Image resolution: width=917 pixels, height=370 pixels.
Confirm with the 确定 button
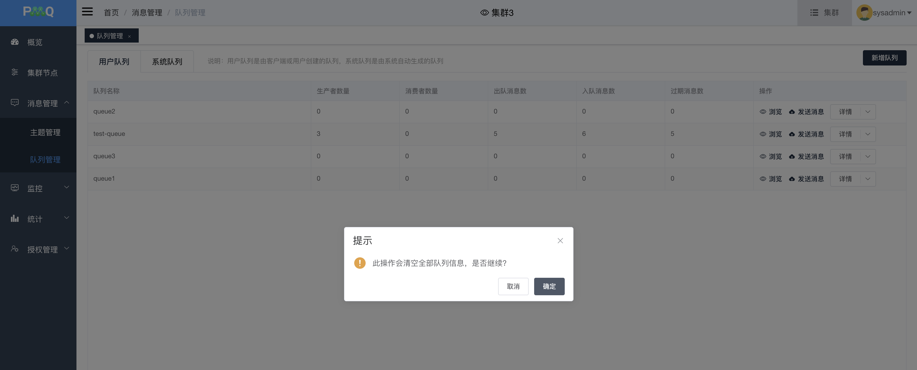pyautogui.click(x=549, y=287)
